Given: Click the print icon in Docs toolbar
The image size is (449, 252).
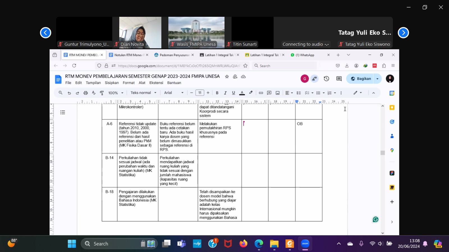Looking at the screenshot, I should point(86,93).
